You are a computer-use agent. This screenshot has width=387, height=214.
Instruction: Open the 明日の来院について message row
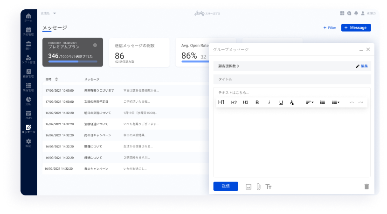125,113
